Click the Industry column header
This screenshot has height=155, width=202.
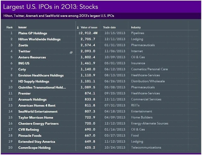click(136, 27)
